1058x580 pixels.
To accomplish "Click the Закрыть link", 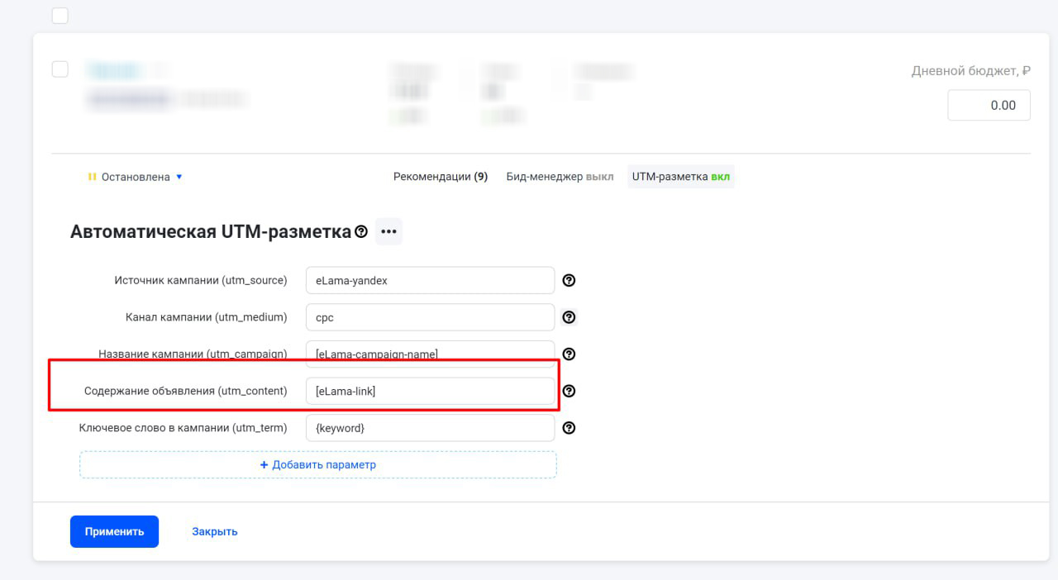I will click(x=215, y=531).
